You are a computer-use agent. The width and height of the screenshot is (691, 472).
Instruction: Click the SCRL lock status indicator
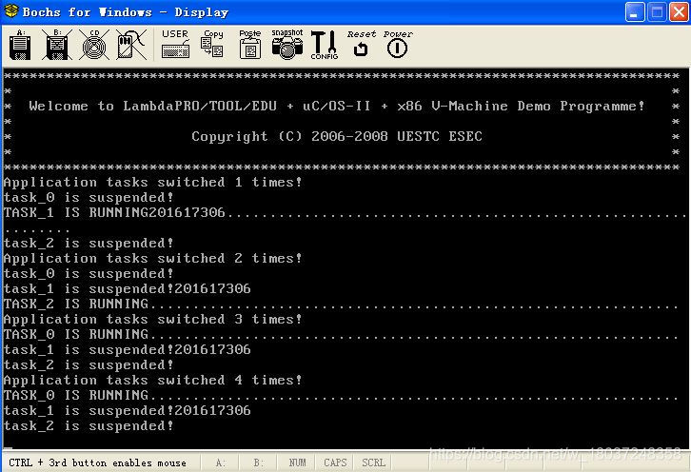373,462
